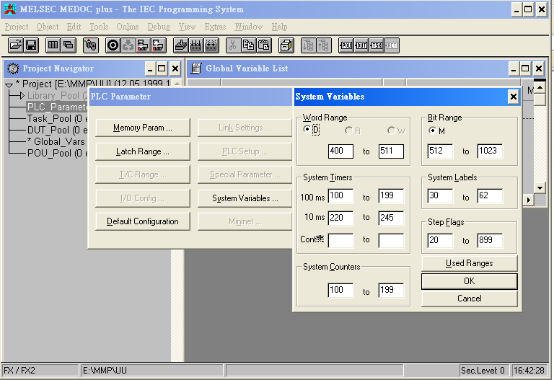Click the Global Variable List scroll-right arrow
The width and height of the screenshot is (554, 380).
click(529, 200)
